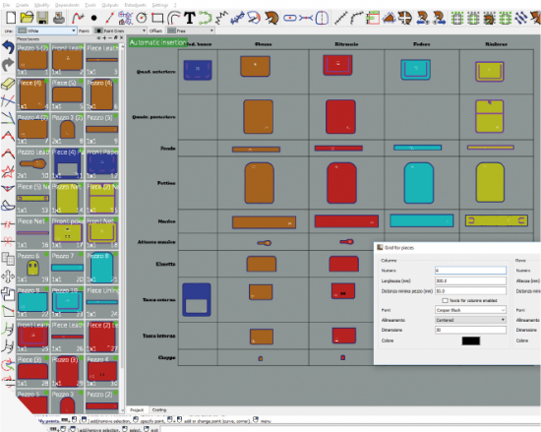The image size is (541, 432).
Task: Expand the Font dropdown showing Cooper Black
Action: pos(470,310)
